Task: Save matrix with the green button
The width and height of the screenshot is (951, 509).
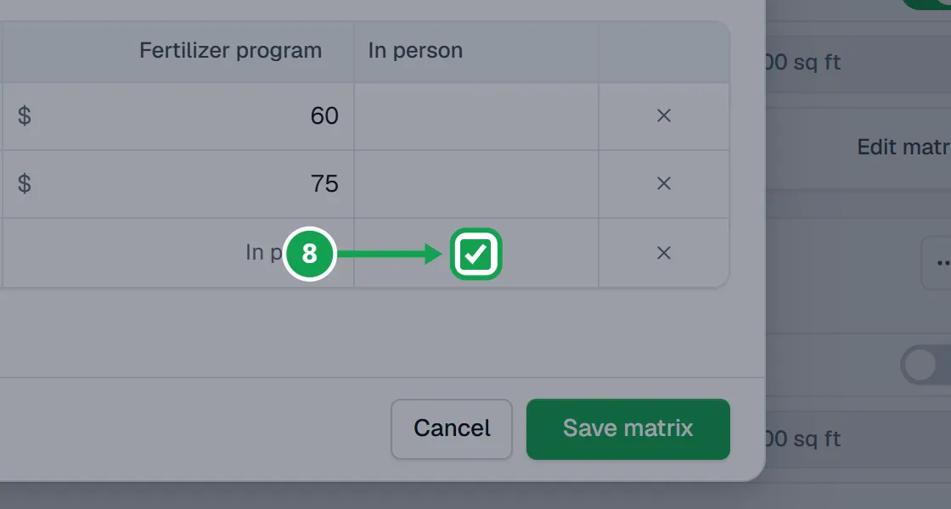Action: 627,429
